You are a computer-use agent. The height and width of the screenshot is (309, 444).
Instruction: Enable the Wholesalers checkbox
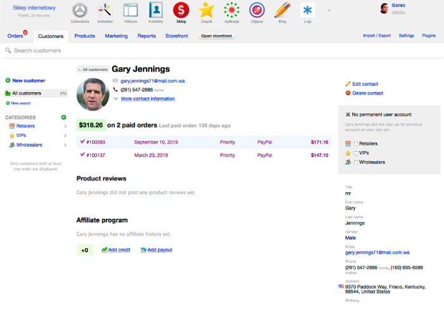pyautogui.click(x=356, y=162)
